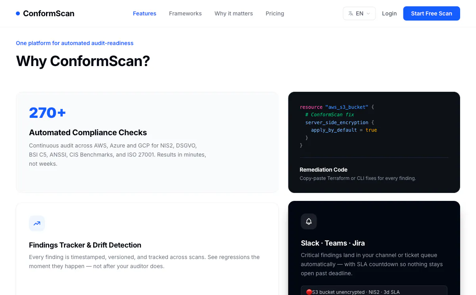Image resolution: width=476 pixels, height=295 pixels.
Task: Click the ConformScan logo
Action: [45, 13]
